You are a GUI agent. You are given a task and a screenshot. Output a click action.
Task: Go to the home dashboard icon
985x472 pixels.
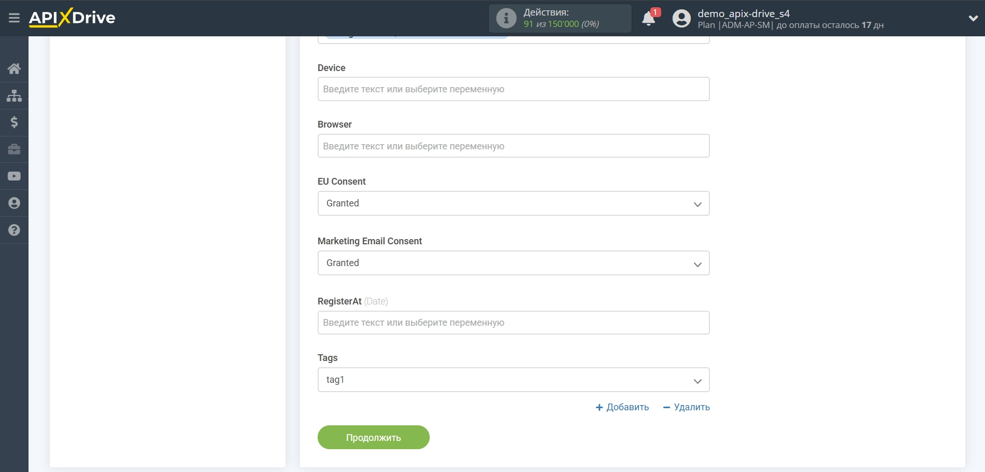pyautogui.click(x=14, y=68)
